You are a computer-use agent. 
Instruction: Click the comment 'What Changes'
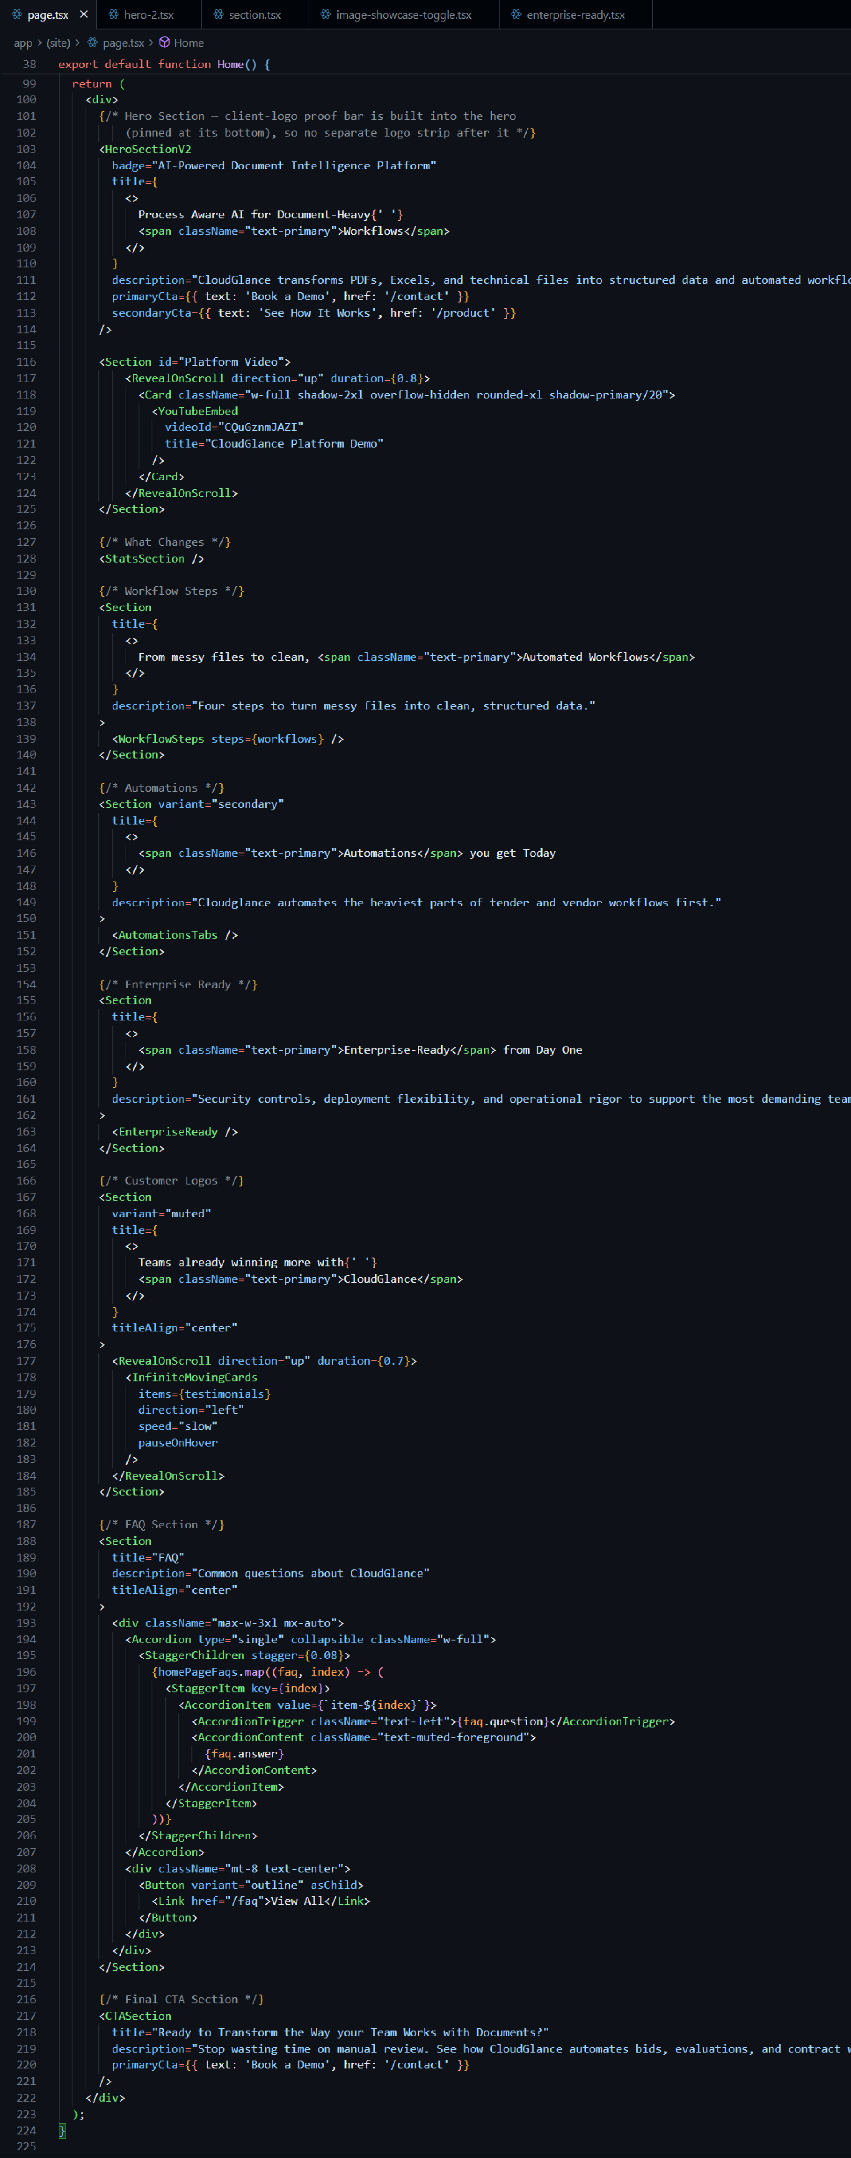(x=165, y=542)
